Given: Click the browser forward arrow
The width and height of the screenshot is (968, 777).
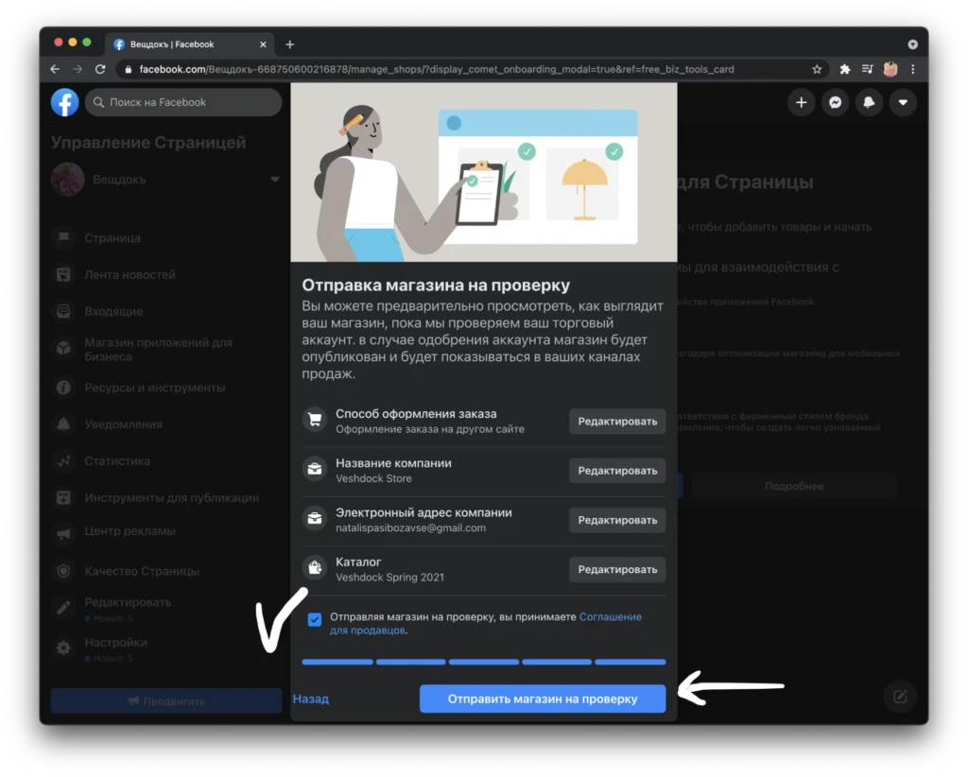Looking at the screenshot, I should coord(78,69).
